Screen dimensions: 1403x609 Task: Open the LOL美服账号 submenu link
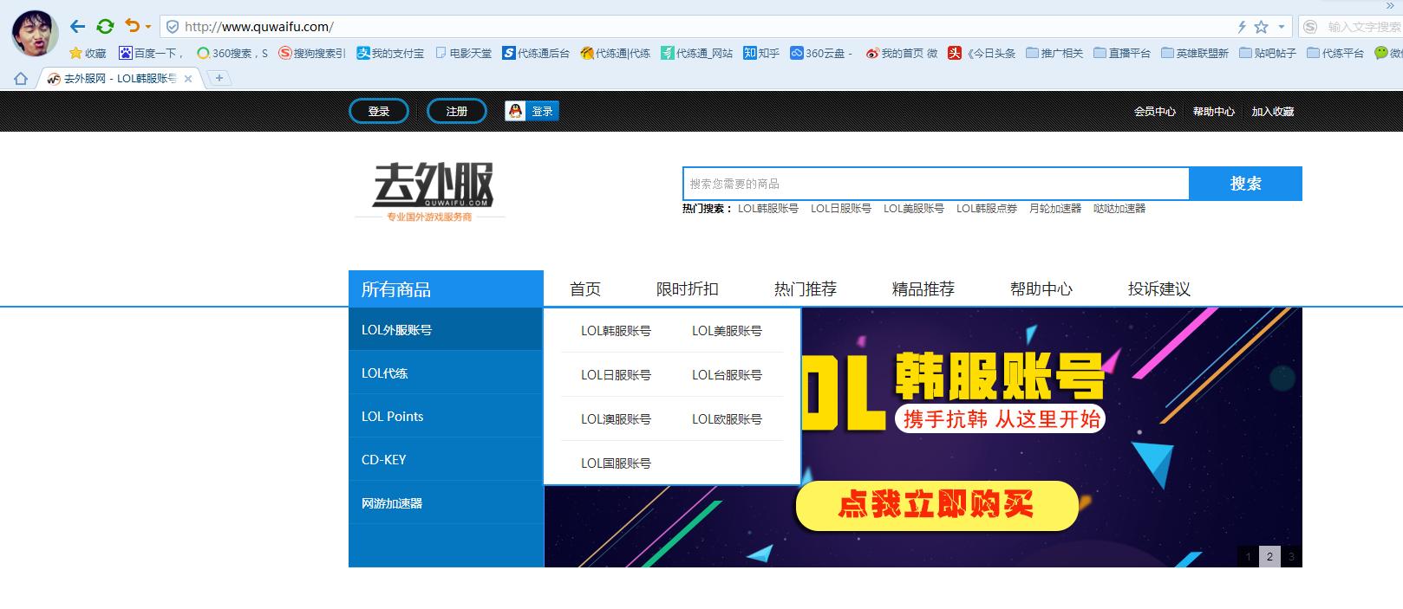pyautogui.click(x=727, y=331)
